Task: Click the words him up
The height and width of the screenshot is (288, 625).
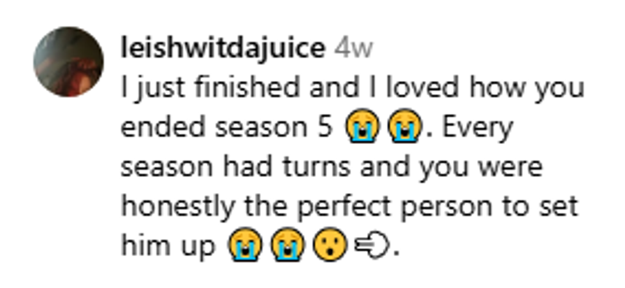Action: pyautogui.click(x=168, y=246)
